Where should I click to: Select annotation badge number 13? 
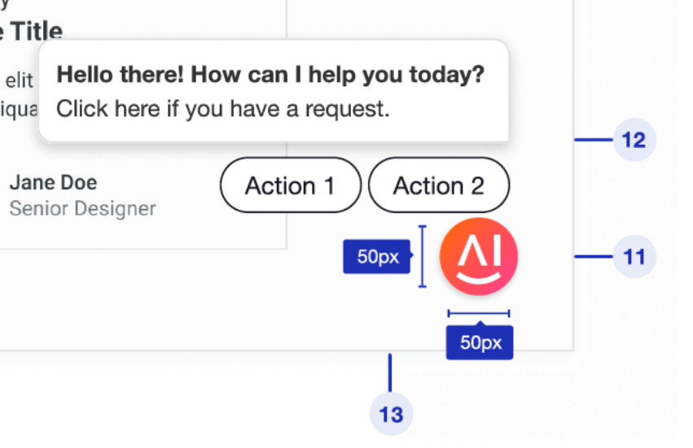[x=391, y=414]
